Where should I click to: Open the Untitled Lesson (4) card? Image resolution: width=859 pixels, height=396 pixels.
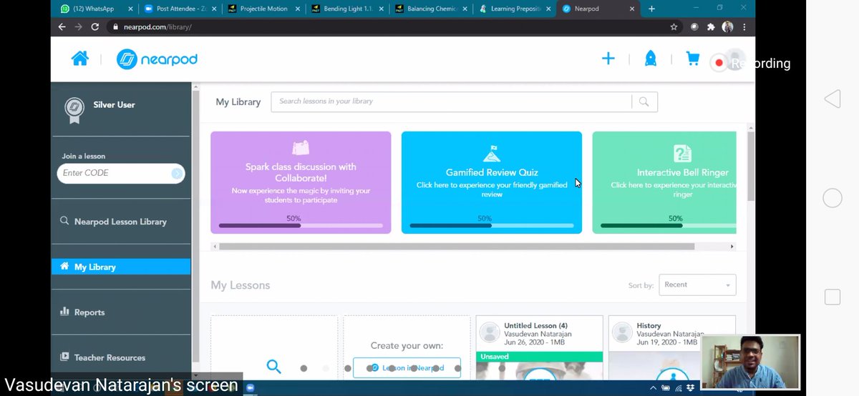click(x=539, y=347)
